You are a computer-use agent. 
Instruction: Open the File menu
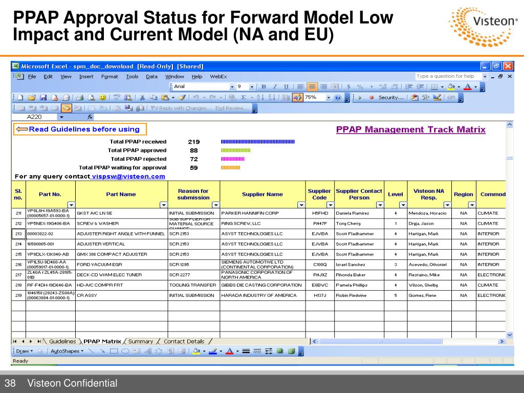(32, 77)
